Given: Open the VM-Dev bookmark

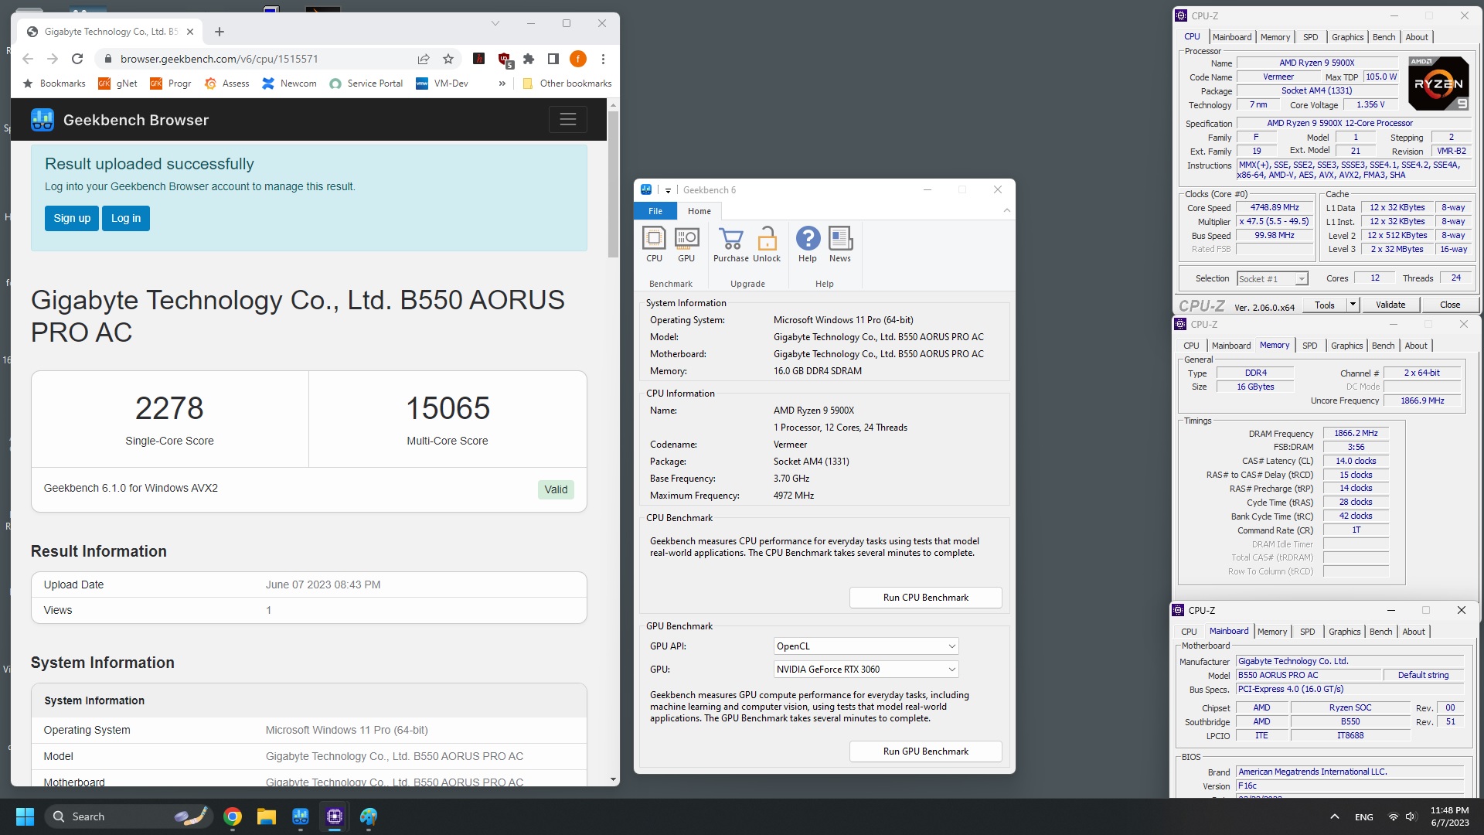Looking at the screenshot, I should coord(442,83).
